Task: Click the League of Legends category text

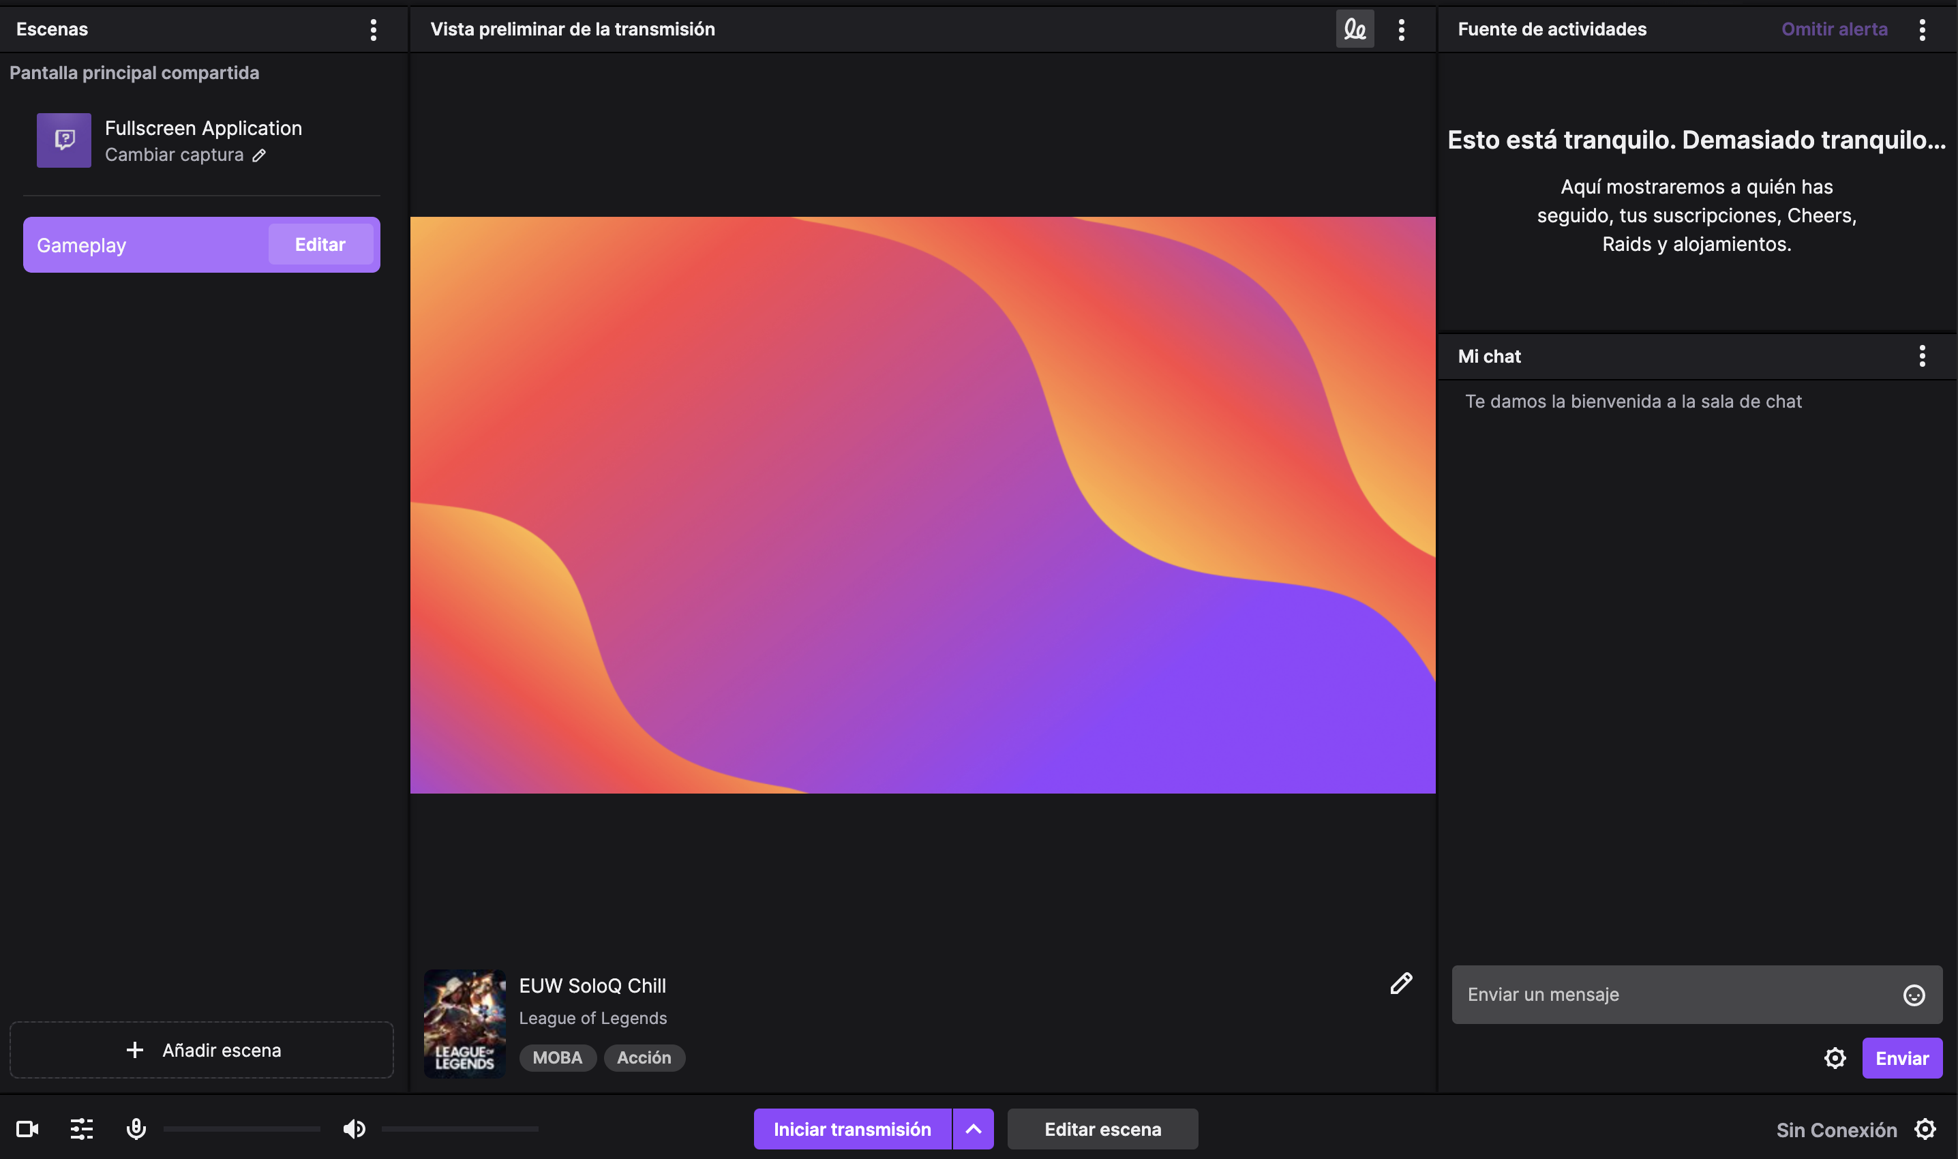Action: [593, 1019]
